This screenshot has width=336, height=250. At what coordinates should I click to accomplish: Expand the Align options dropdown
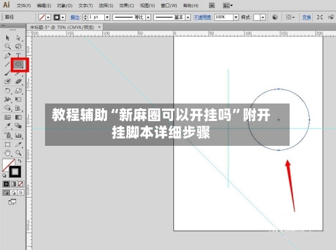(x=290, y=17)
